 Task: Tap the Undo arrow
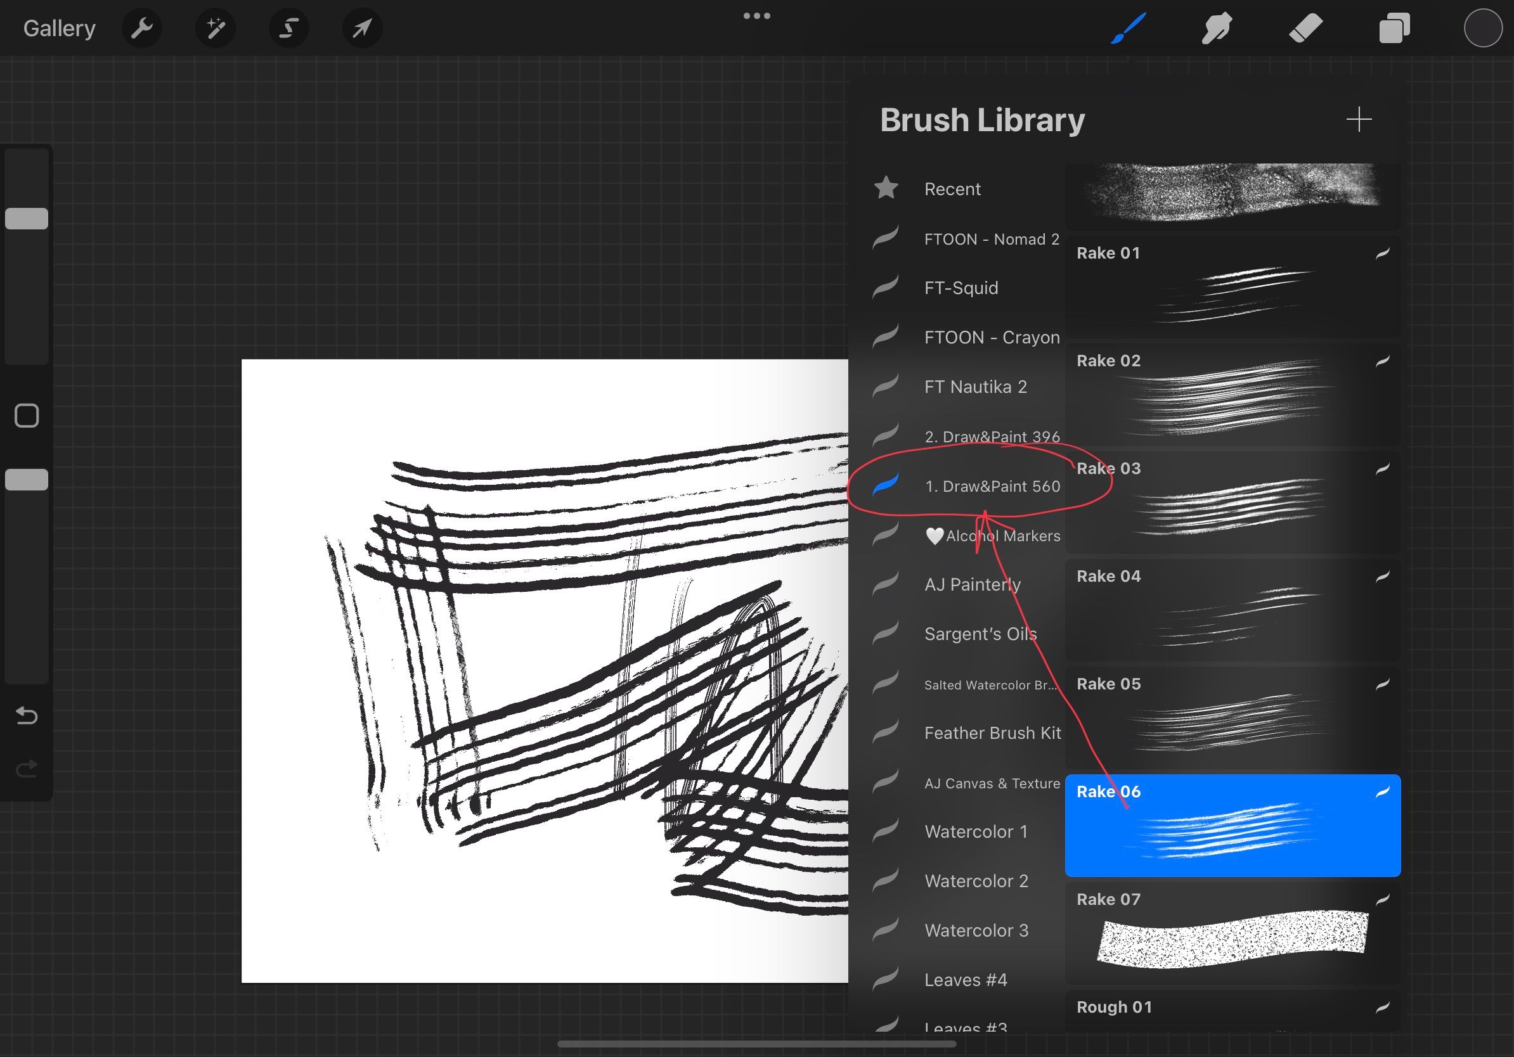click(27, 715)
